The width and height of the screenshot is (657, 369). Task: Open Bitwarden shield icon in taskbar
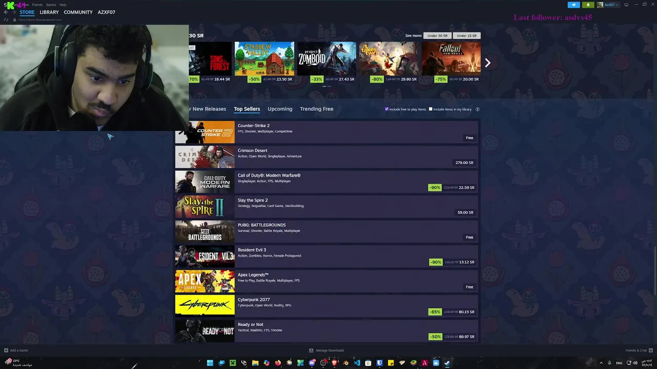[379, 363]
